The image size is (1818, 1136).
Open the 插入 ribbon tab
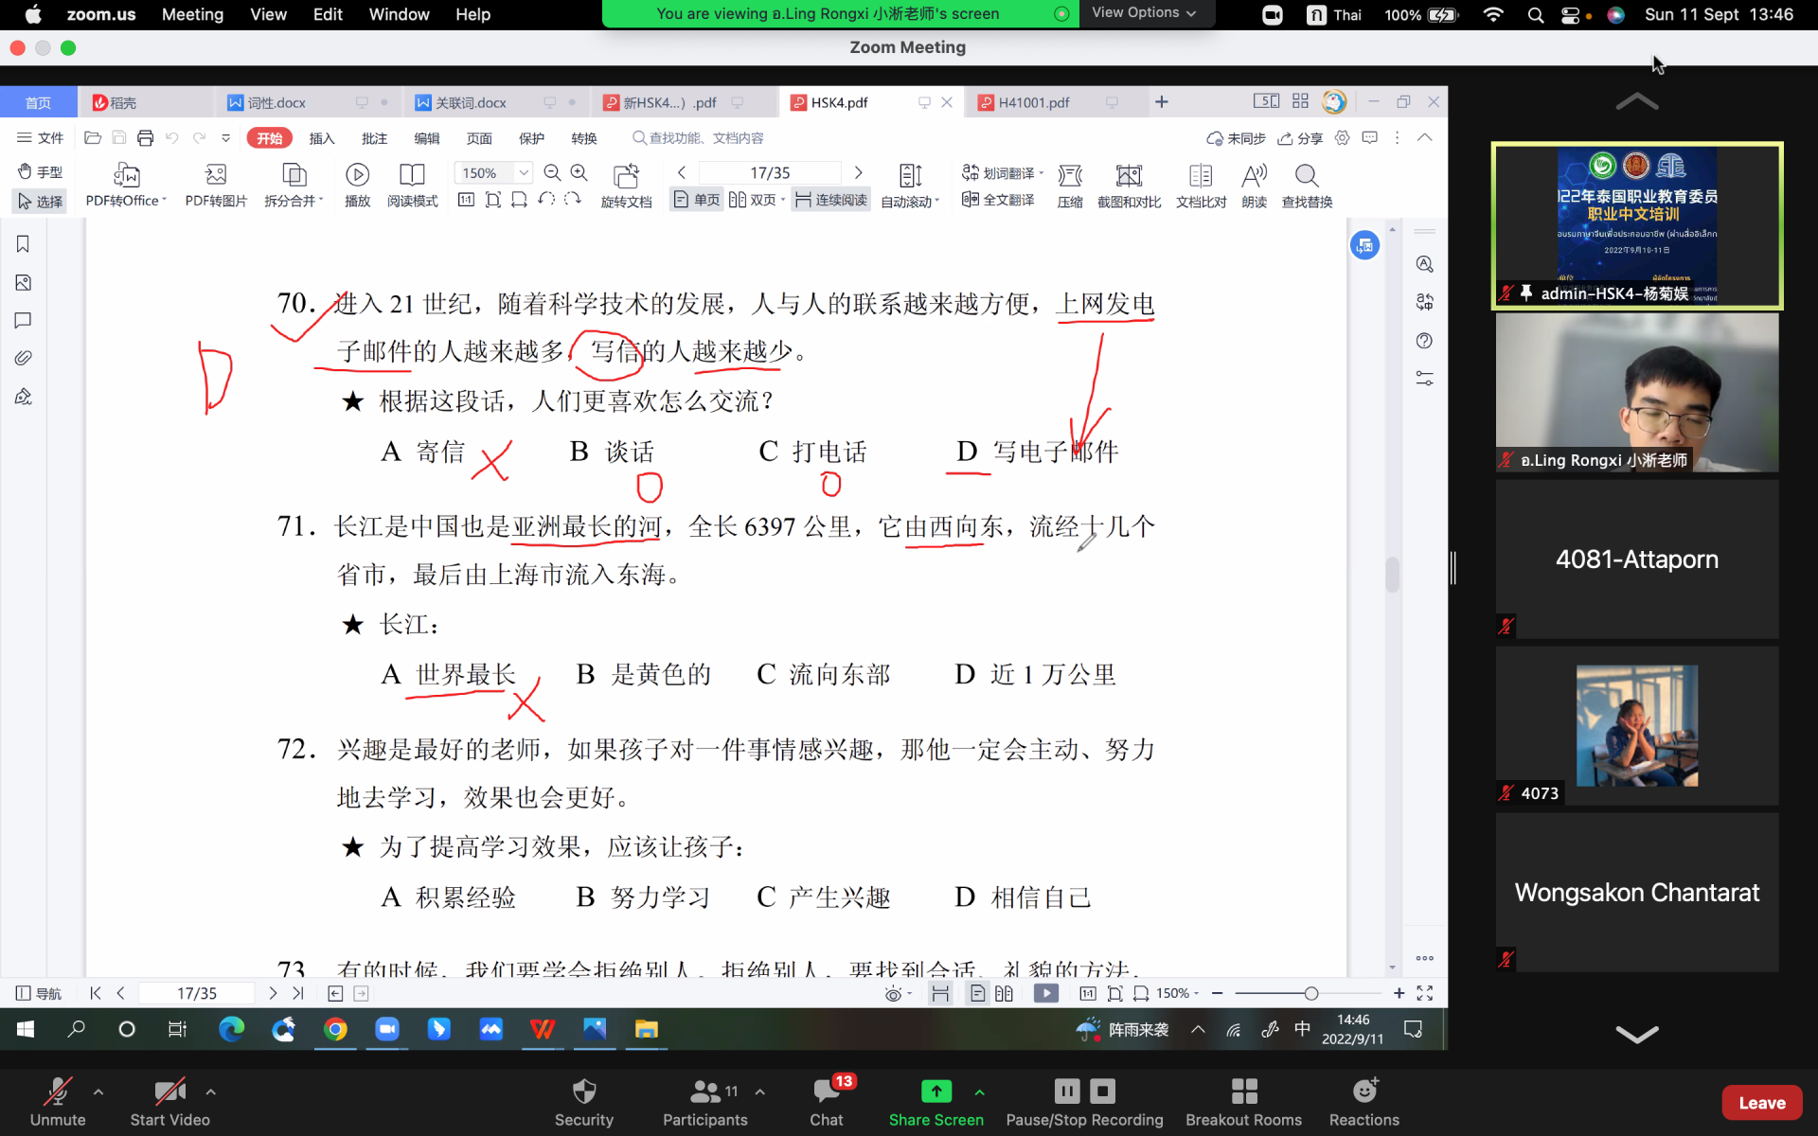coord(322,138)
